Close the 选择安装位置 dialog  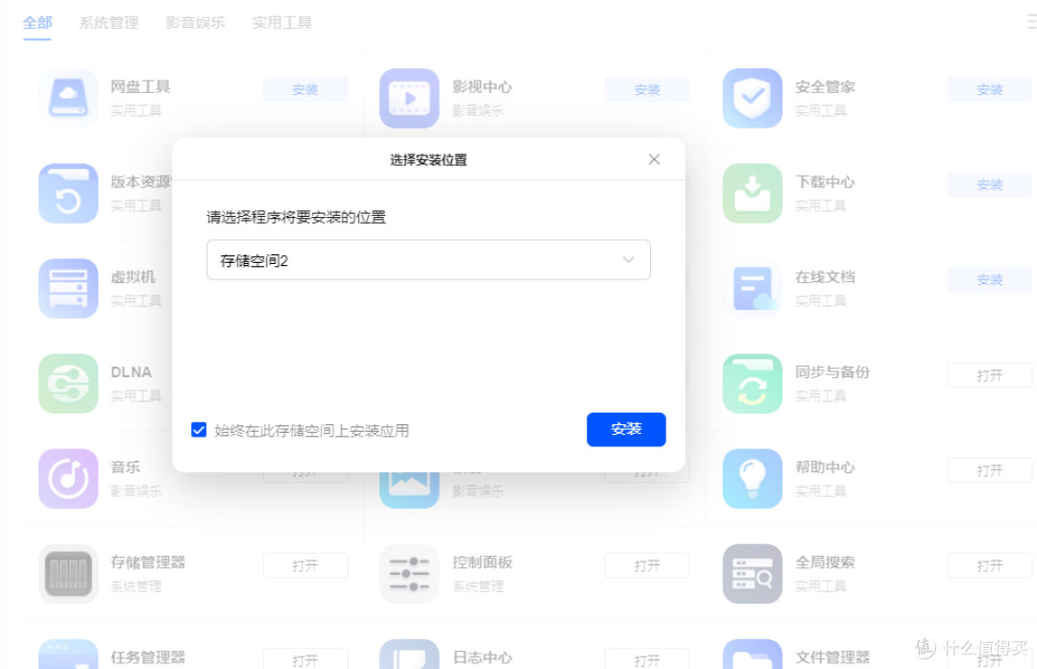[x=654, y=159]
